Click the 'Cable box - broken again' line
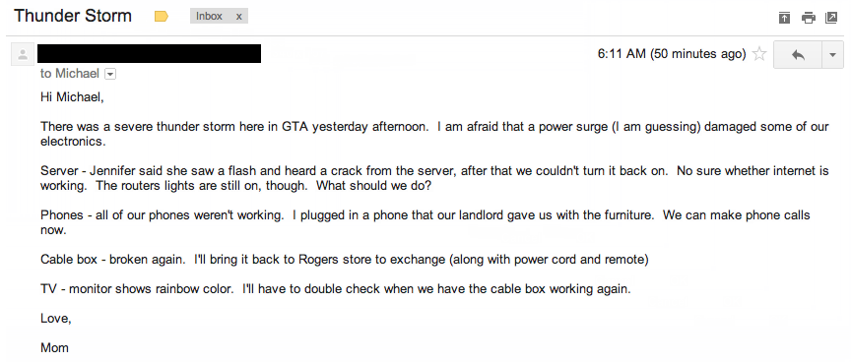851x362 pixels. click(345, 260)
